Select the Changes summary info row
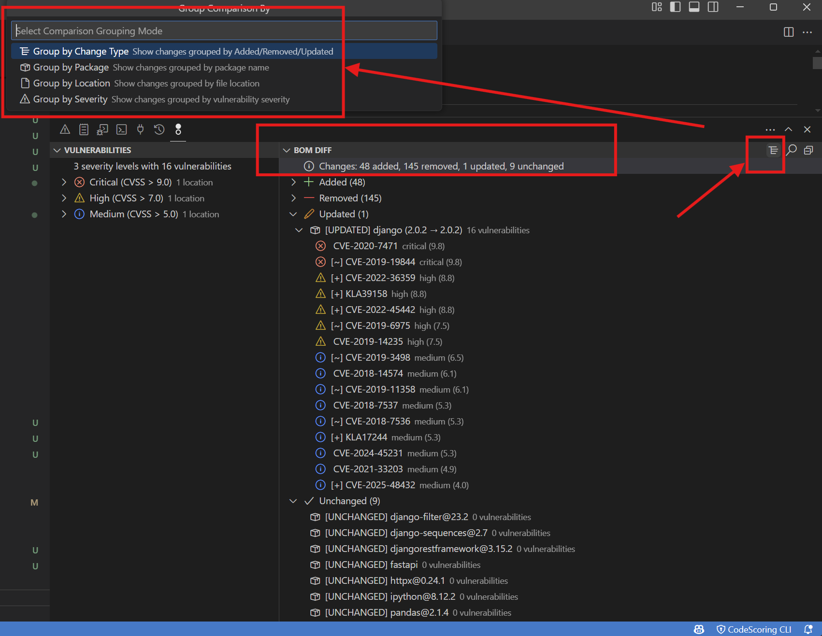 click(x=550, y=166)
